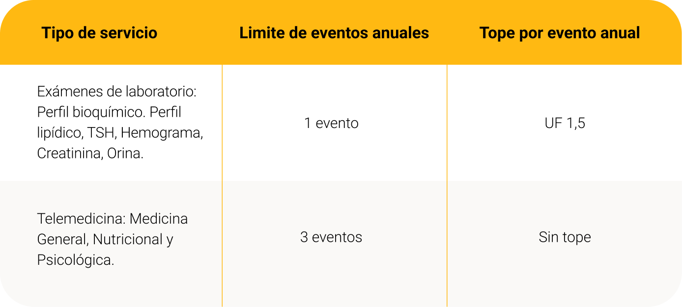The image size is (682, 307).
Task: Click the 'Sin tope' cell
Action: (565, 237)
